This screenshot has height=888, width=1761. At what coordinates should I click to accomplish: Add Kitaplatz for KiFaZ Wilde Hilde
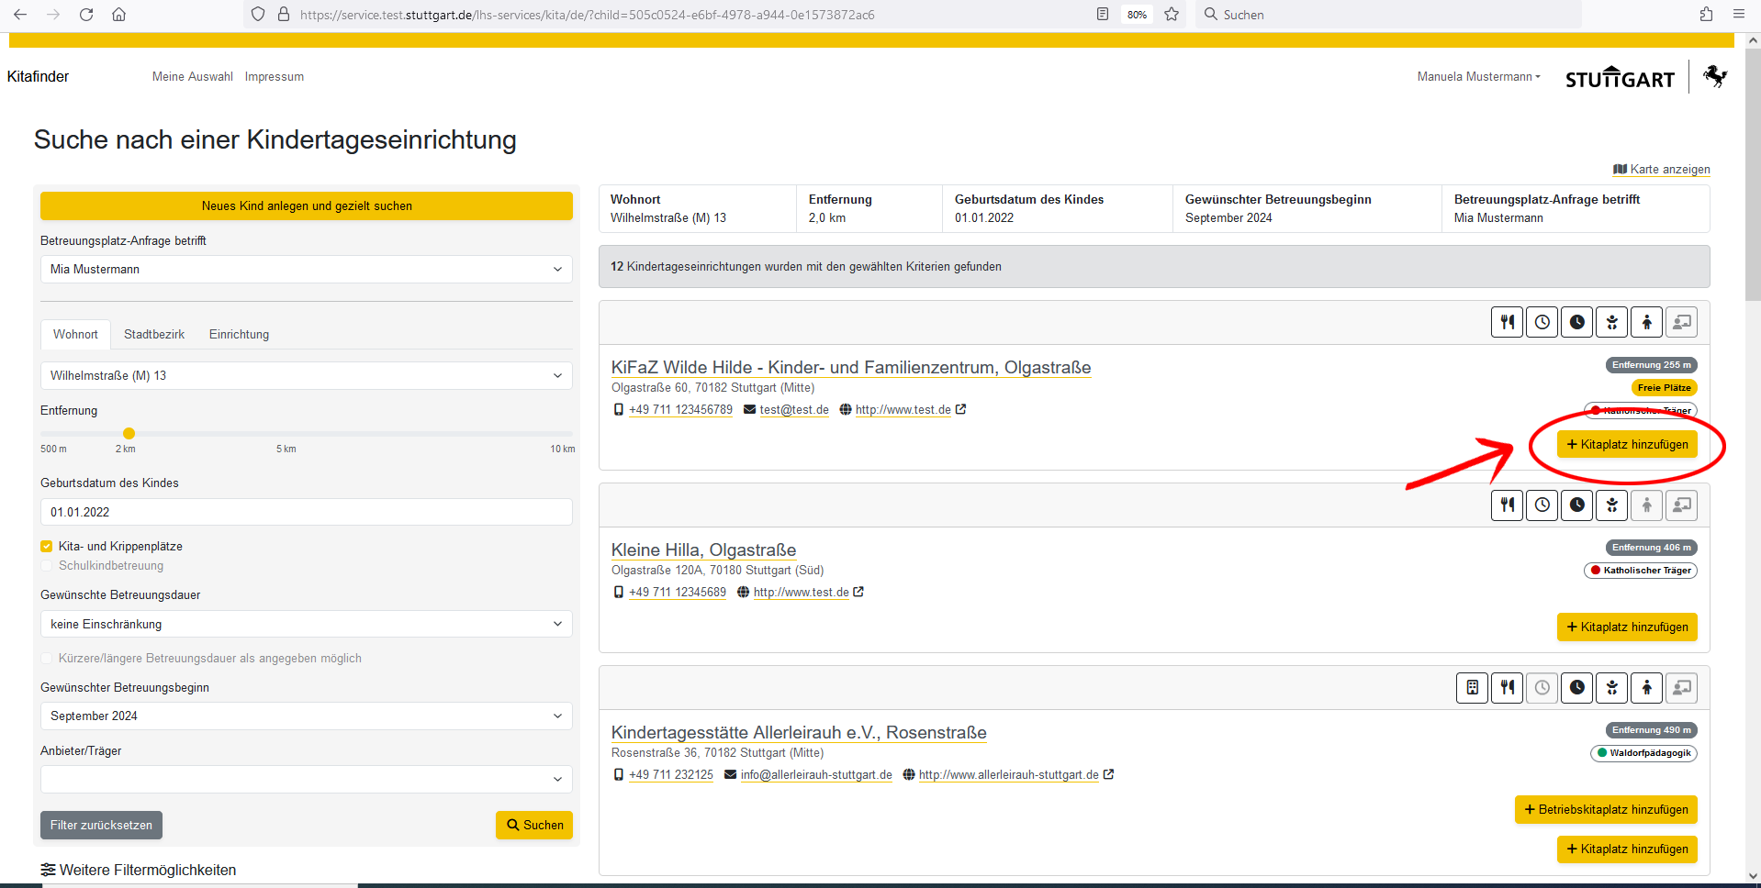coord(1627,445)
